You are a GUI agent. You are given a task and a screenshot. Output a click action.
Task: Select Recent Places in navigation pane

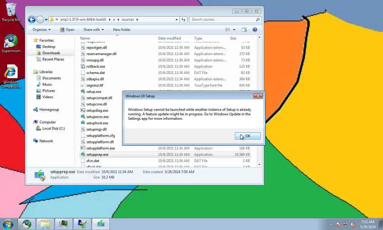pyautogui.click(x=53, y=59)
